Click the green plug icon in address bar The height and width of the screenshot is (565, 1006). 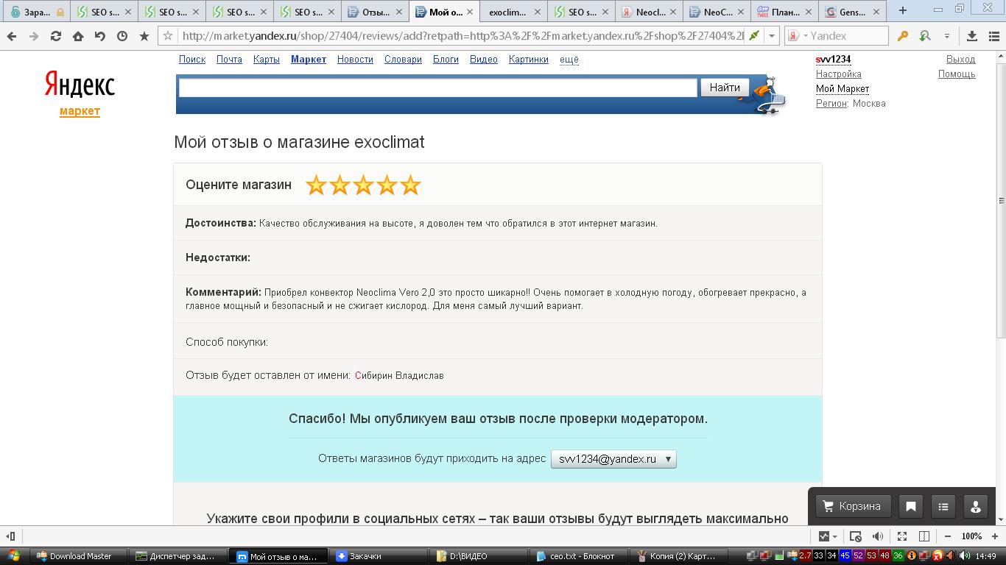point(753,36)
